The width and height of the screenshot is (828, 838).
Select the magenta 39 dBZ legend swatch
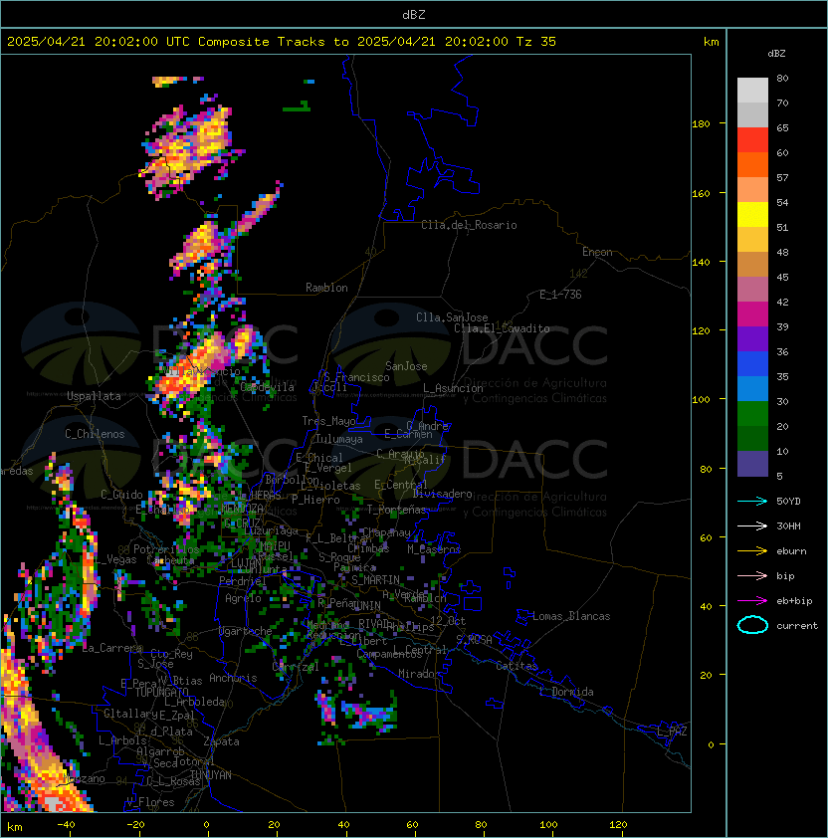tap(752, 314)
